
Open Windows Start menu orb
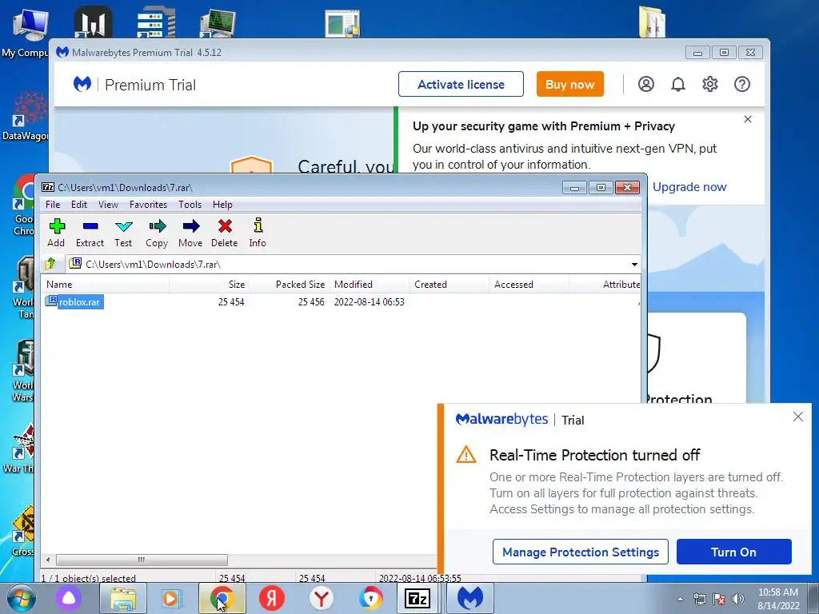[22, 598]
